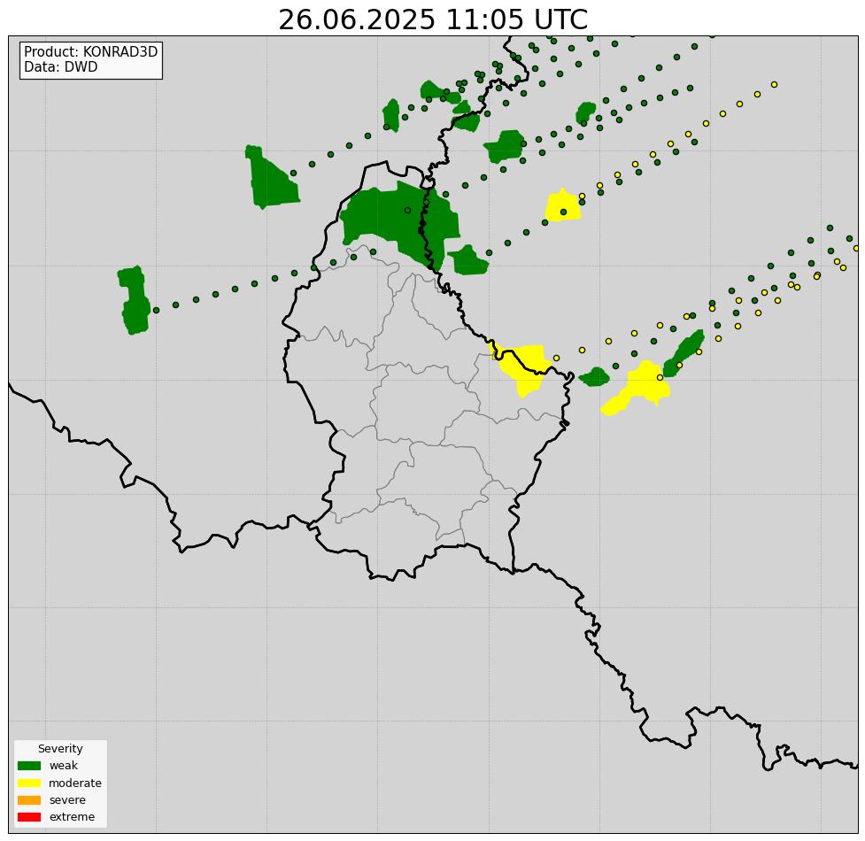
Task: Click the "extreme" legend label
Action: tap(72, 817)
